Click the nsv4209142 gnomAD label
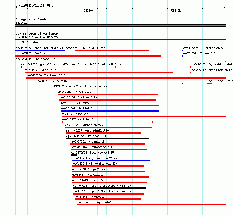This screenshot has height=215, width=233. (211, 70)
